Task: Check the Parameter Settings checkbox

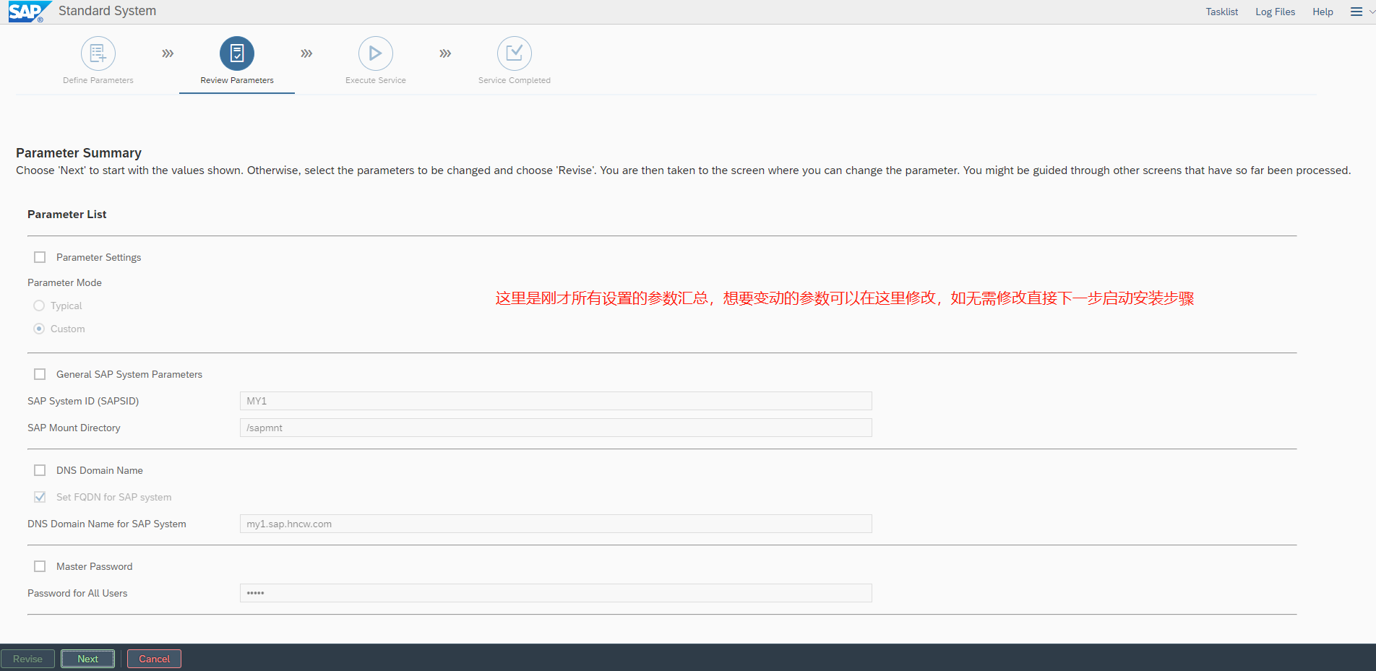Action: [x=40, y=257]
